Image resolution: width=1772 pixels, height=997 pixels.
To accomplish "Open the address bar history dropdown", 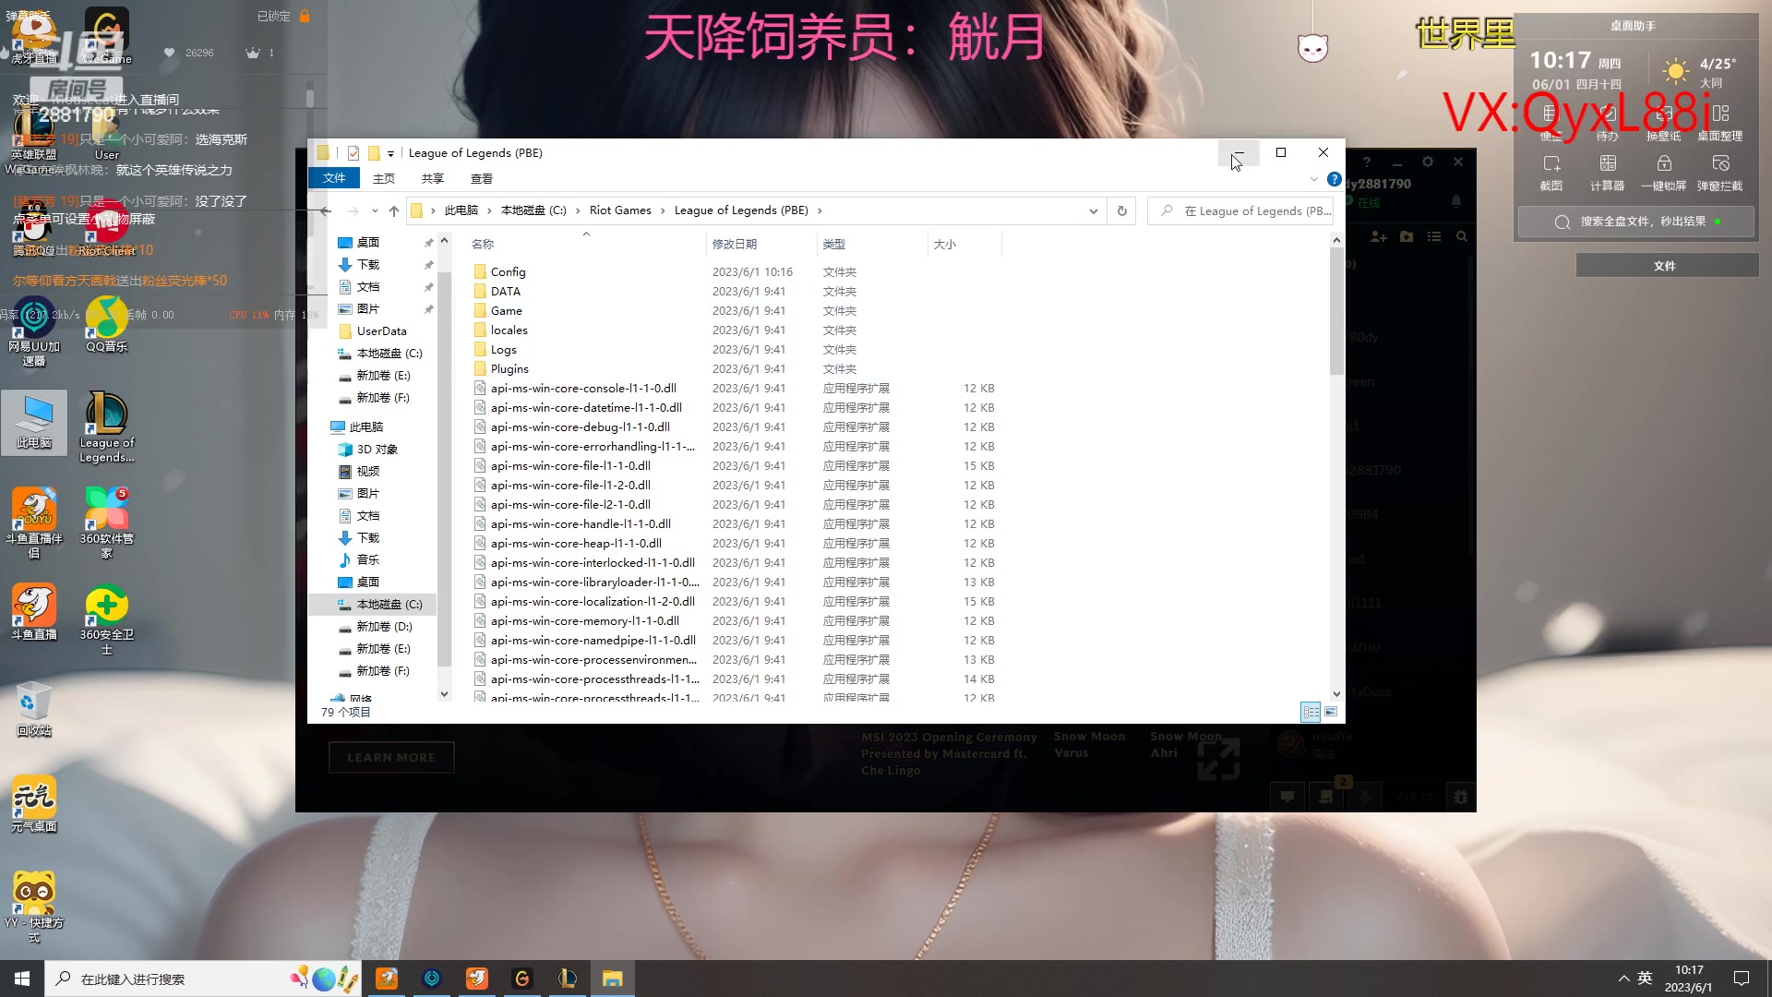I will [x=1094, y=210].
